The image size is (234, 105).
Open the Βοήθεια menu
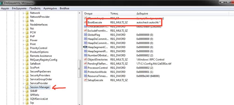pyautogui.click(x=64, y=8)
